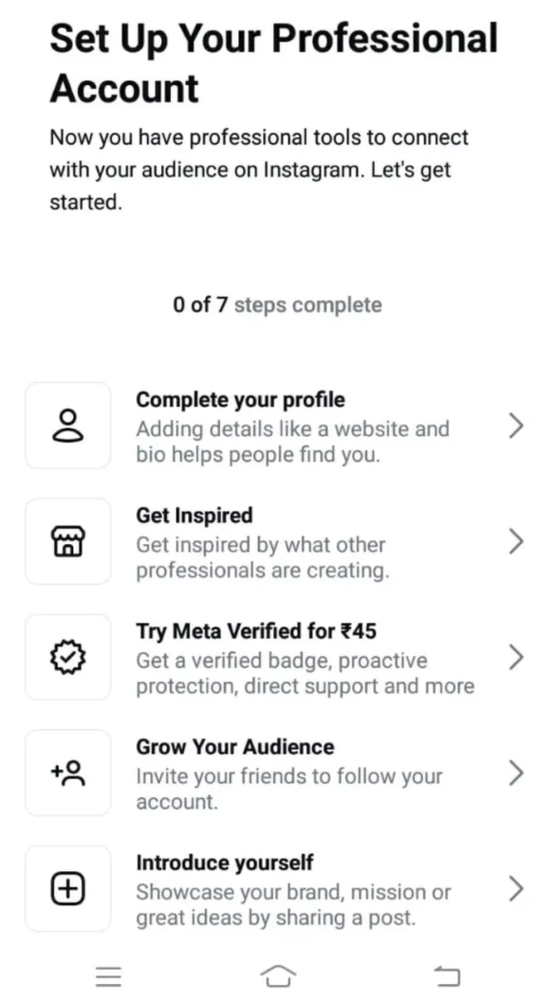Select the profile person icon
Viewport: 556px width, 988px height.
68,425
